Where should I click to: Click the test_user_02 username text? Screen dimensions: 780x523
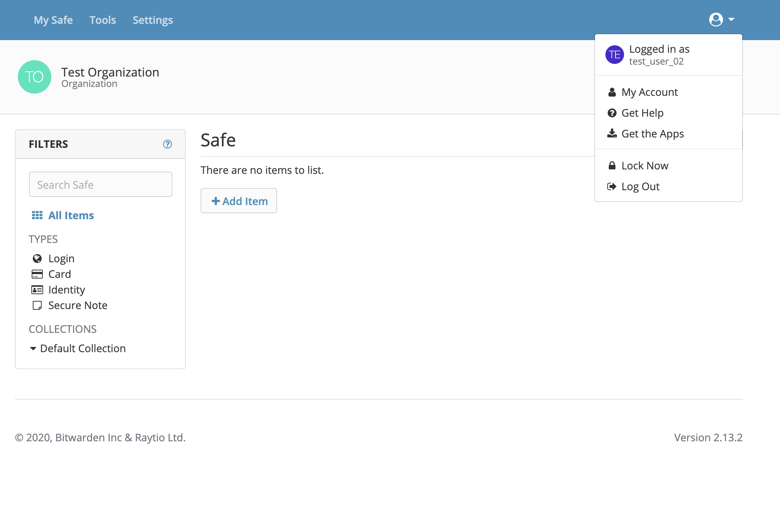(656, 61)
